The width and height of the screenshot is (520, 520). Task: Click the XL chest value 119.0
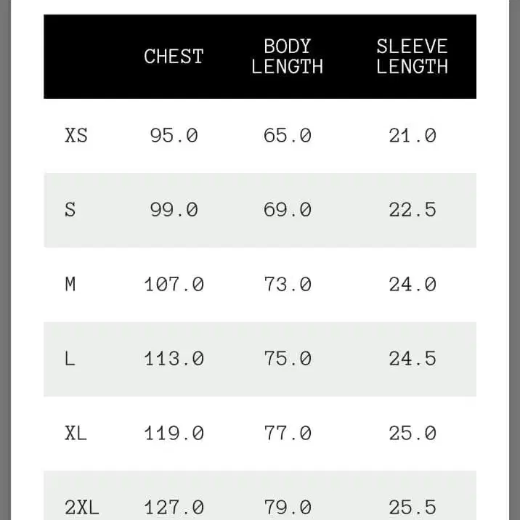click(x=174, y=434)
